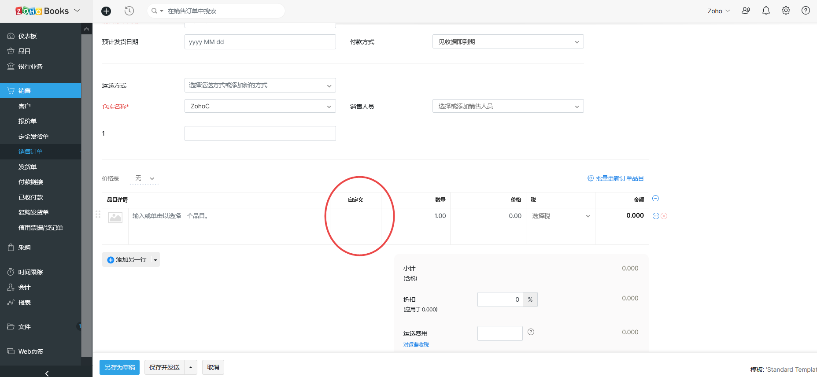The width and height of the screenshot is (817, 377).
Task: Click the item image placeholder
Action: click(x=115, y=217)
